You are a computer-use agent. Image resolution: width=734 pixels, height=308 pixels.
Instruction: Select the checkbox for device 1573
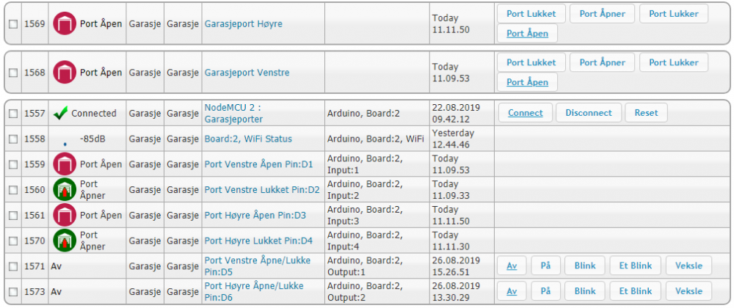point(13,292)
